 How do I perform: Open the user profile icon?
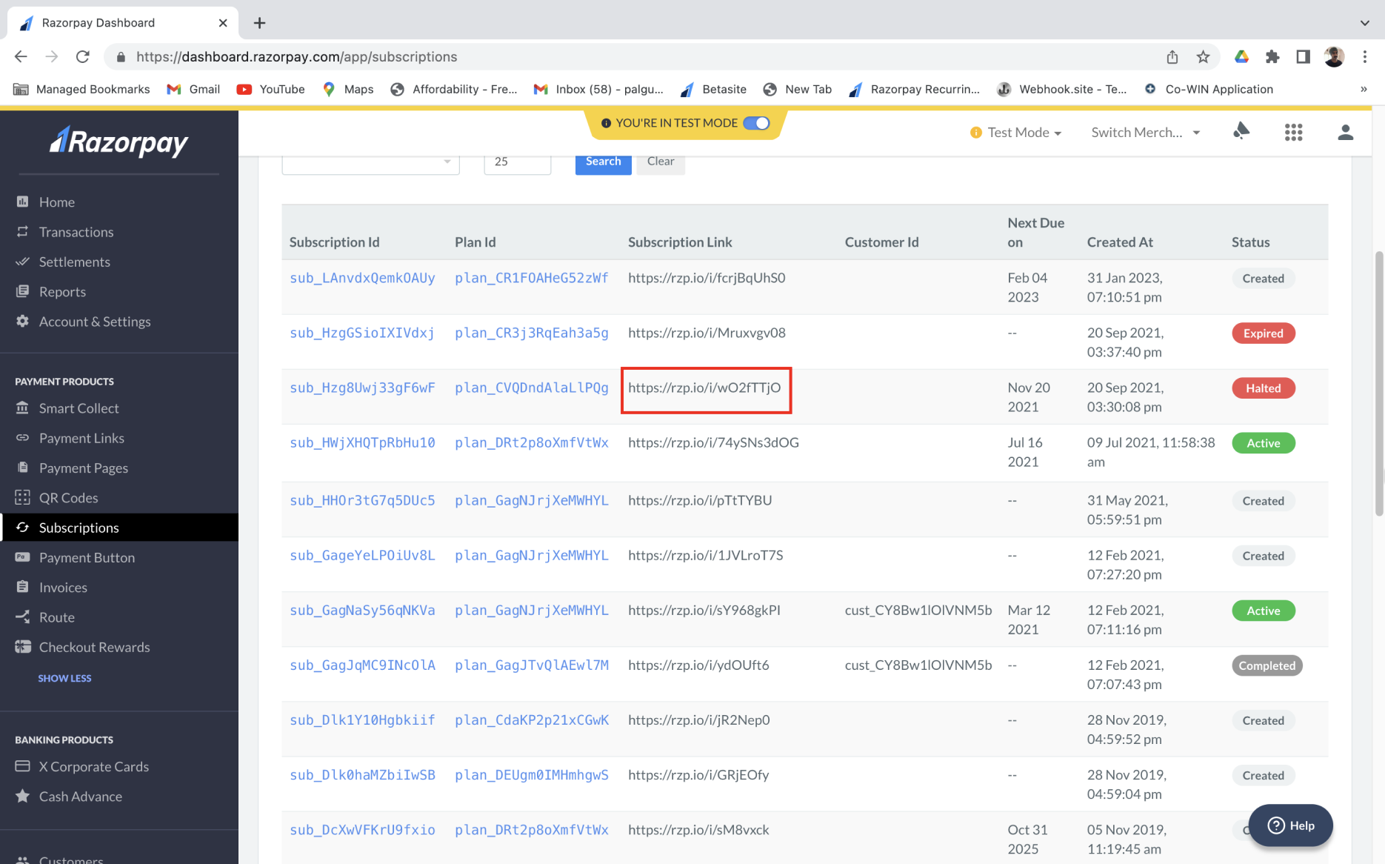pos(1346,132)
